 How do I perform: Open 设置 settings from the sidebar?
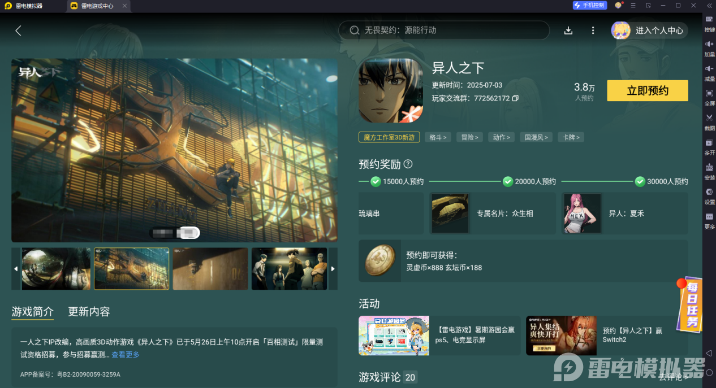tap(709, 196)
